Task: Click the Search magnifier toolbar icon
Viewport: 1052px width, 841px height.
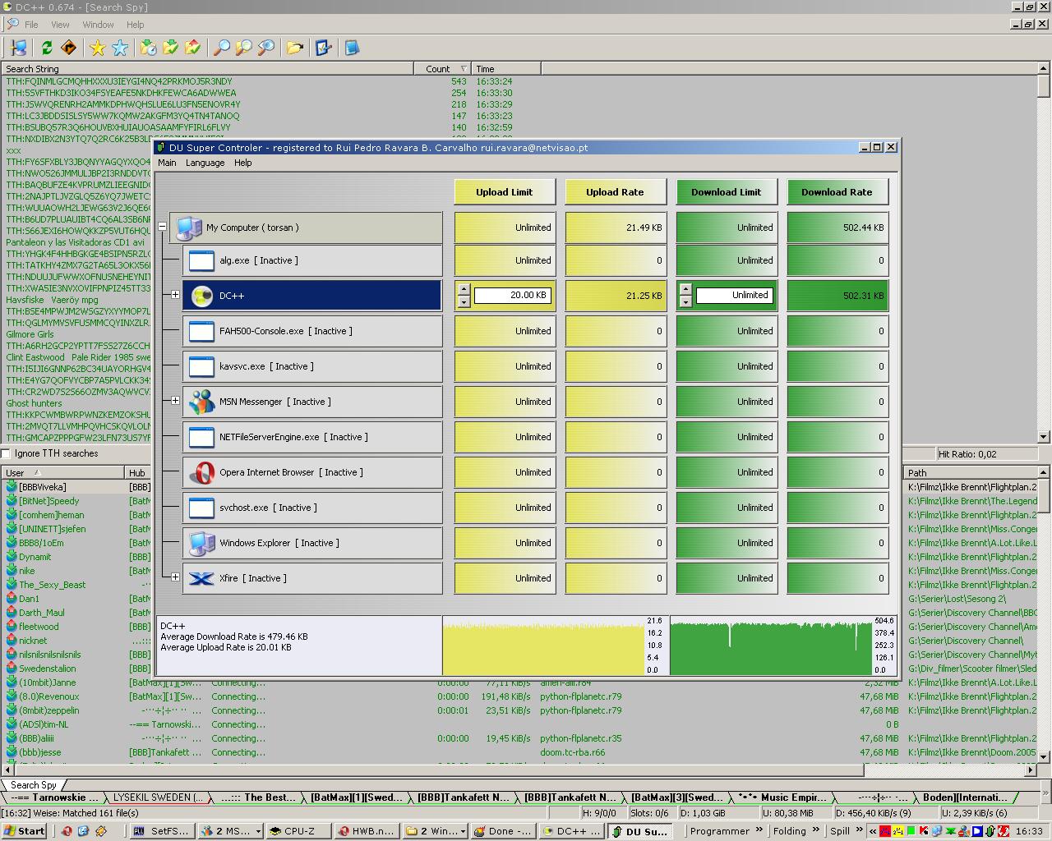Action: (222, 48)
